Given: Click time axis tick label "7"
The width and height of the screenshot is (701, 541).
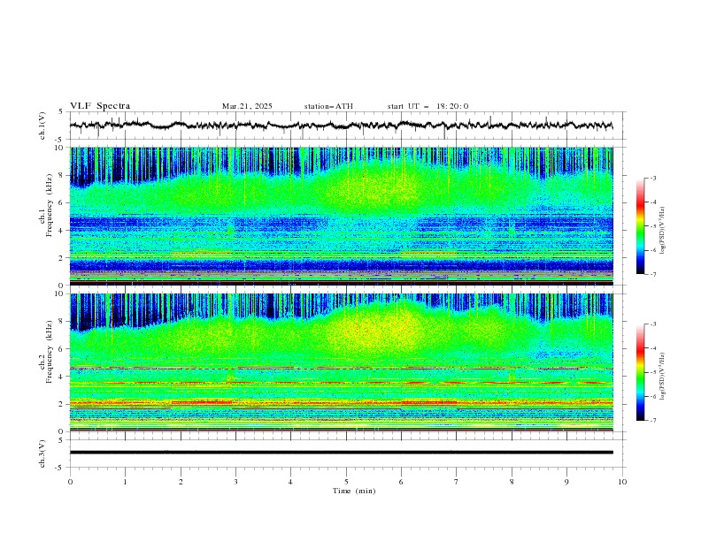Looking at the screenshot, I should [457, 482].
